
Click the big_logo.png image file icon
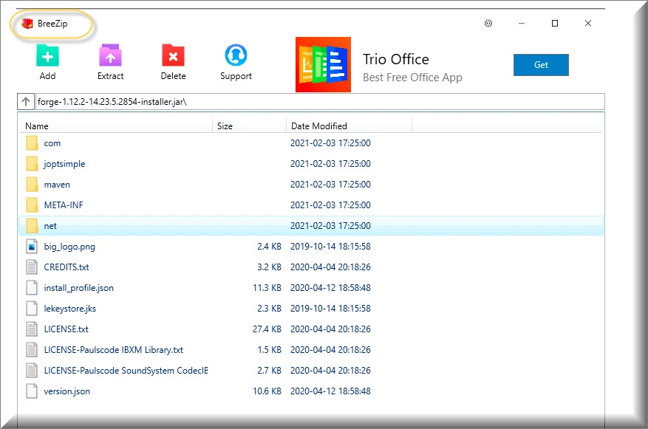coord(32,247)
